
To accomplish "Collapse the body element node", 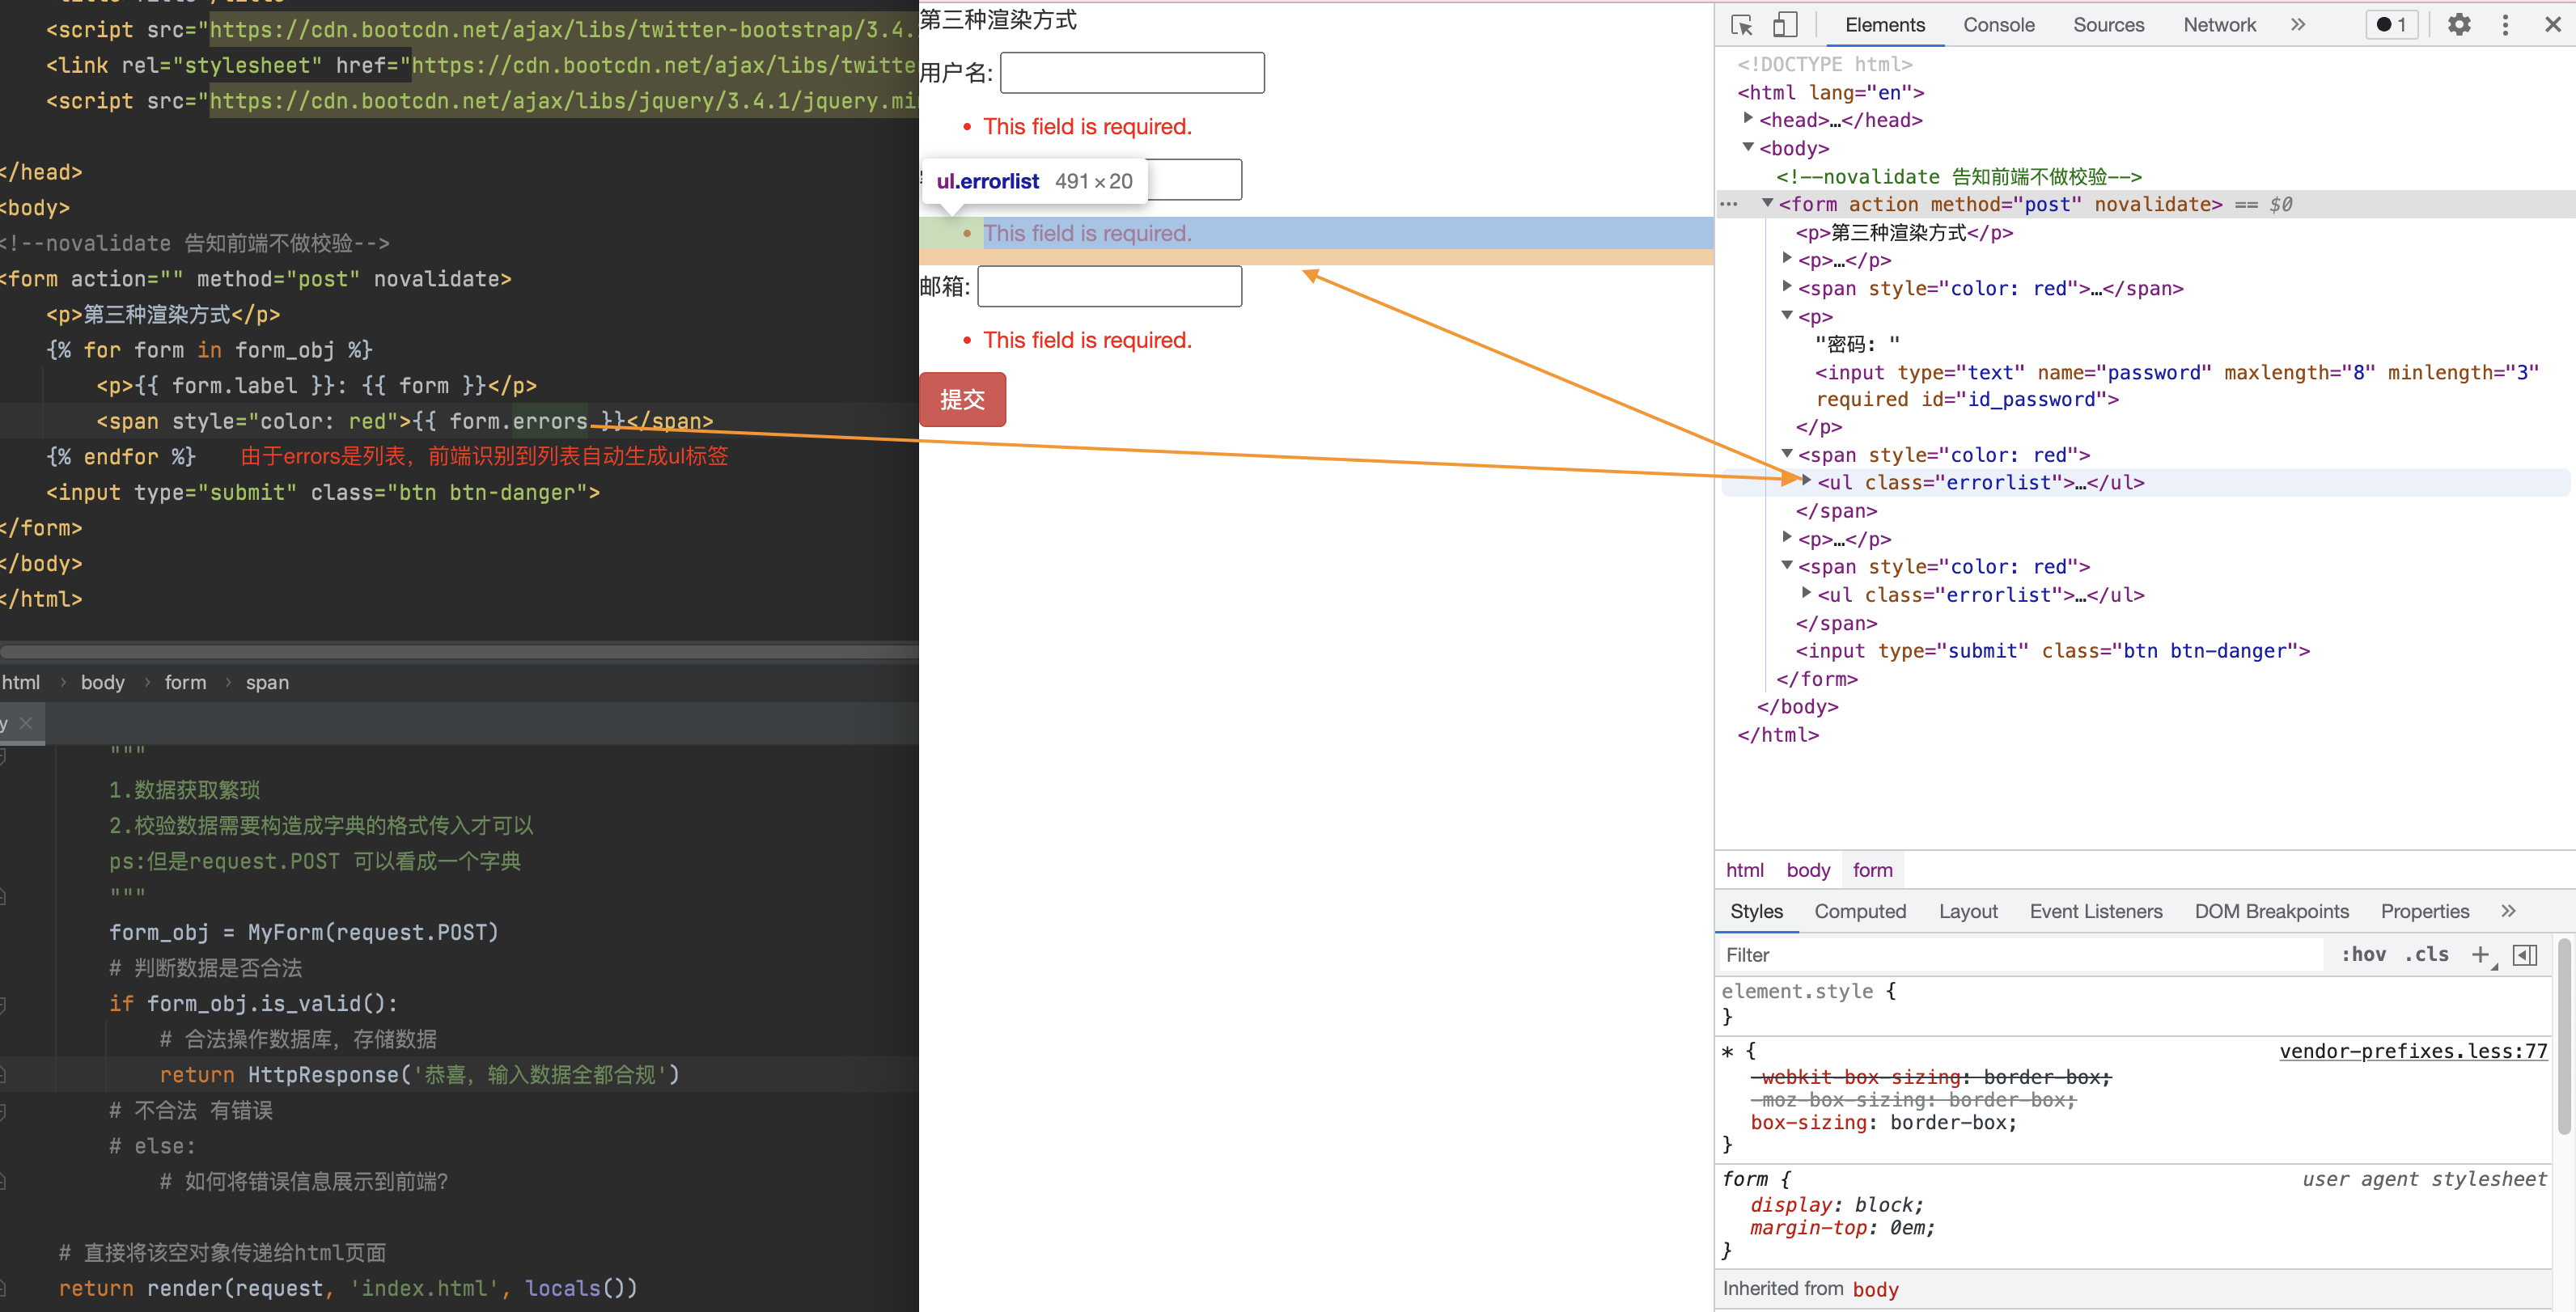I will click(x=1748, y=147).
